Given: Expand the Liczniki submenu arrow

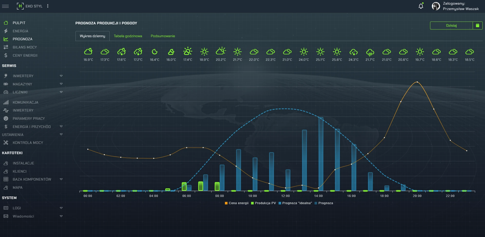Looking at the screenshot, I should [x=61, y=92].
